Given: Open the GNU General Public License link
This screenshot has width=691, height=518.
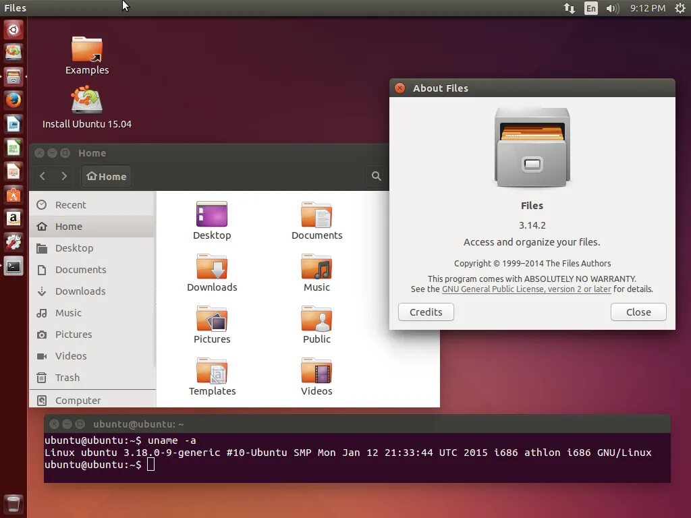Looking at the screenshot, I should click(x=526, y=289).
